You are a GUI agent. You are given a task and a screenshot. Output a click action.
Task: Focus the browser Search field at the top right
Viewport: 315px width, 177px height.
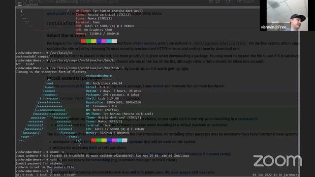246,1
